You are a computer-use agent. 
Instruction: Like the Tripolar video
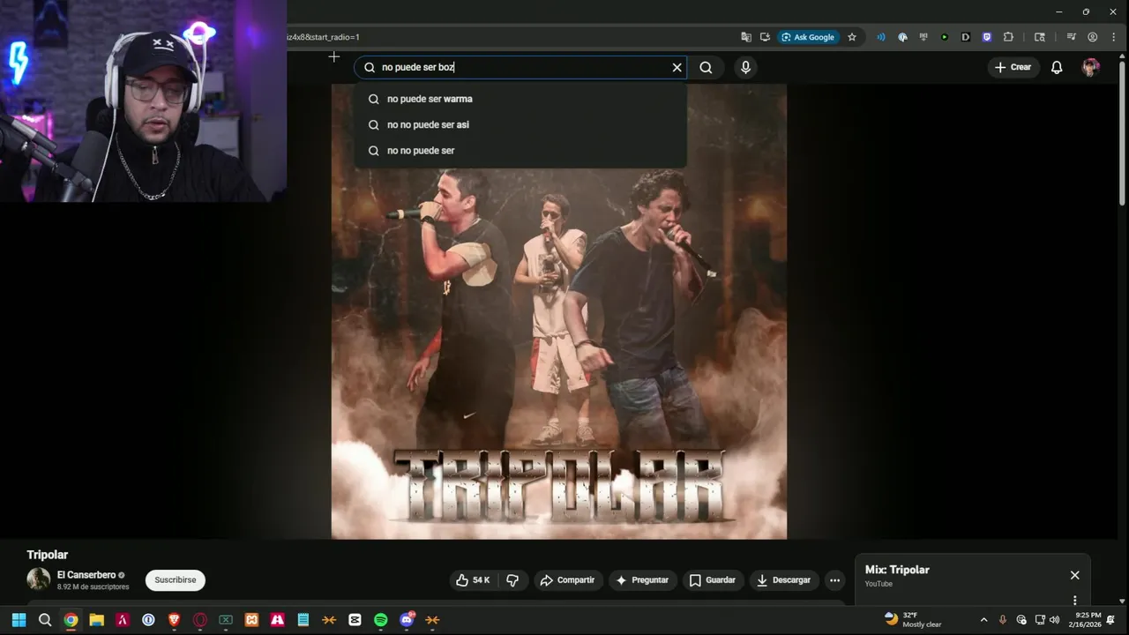click(473, 580)
